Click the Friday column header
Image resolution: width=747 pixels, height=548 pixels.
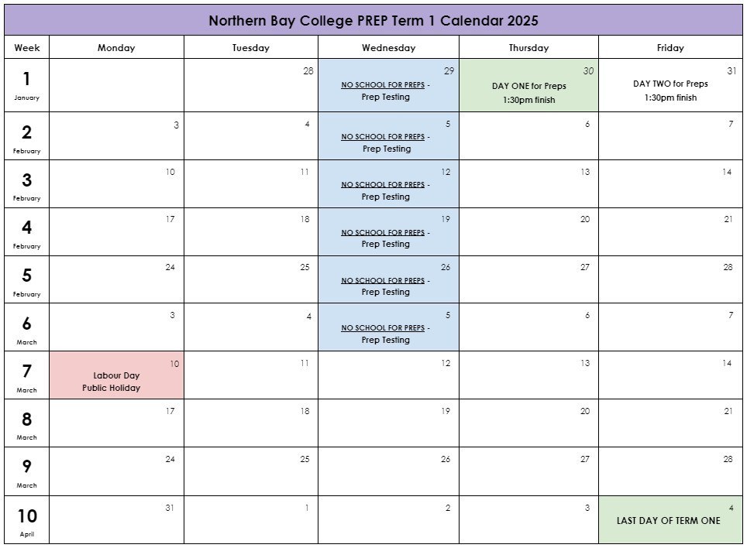(x=670, y=48)
